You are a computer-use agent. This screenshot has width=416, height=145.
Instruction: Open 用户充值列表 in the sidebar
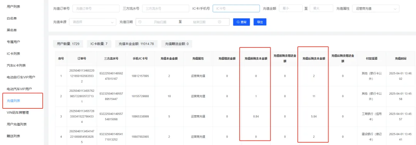17,124
